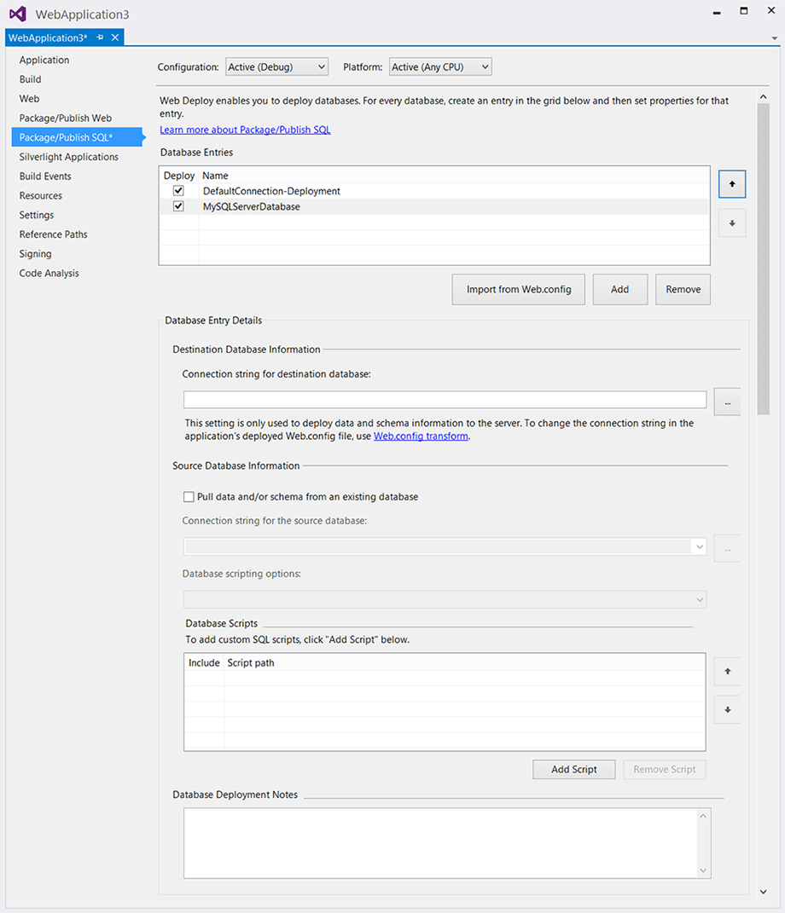Move database entry down with arrow button

(x=732, y=223)
